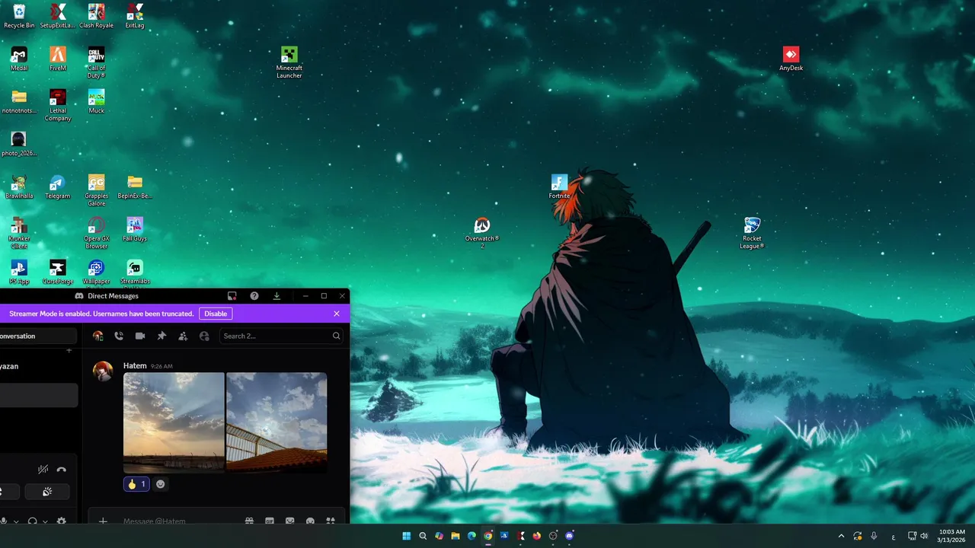Select the Brawlhalla desktop icon
This screenshot has height=548, width=975.
tap(19, 186)
